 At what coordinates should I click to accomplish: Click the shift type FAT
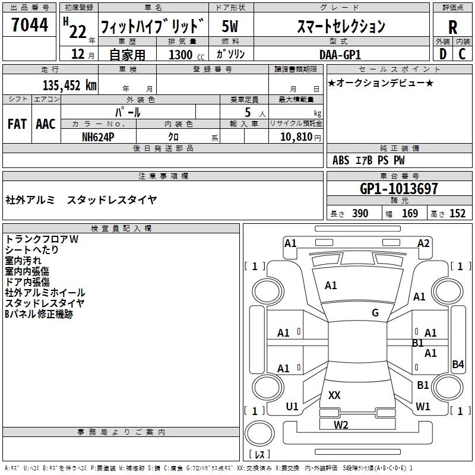coord(17,124)
